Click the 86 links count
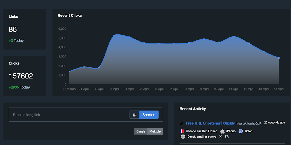 [x=13, y=29]
